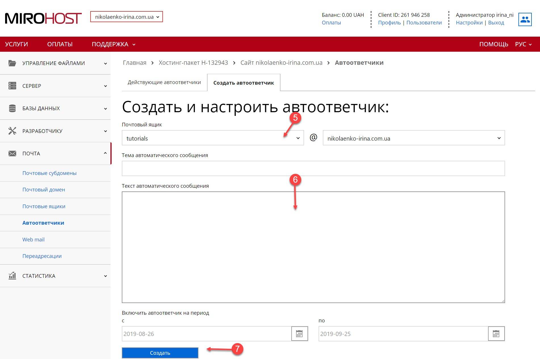Open Сайт nikolaenko-irina.com.ua breadcrumb
The width and height of the screenshot is (540, 359).
[x=281, y=63]
